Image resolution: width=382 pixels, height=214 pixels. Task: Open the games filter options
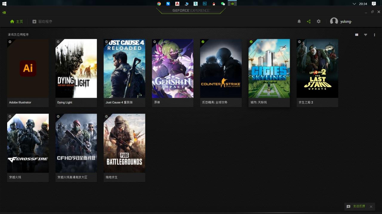pyautogui.click(x=366, y=35)
